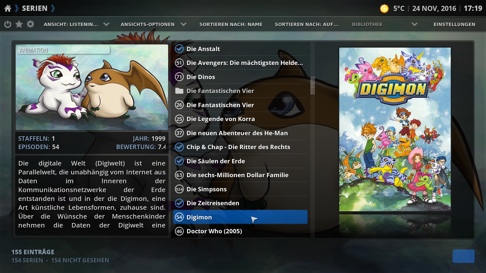Screen dimensions: 486x273
Task: Select Doctor Who (2005)
Action: 240,231
